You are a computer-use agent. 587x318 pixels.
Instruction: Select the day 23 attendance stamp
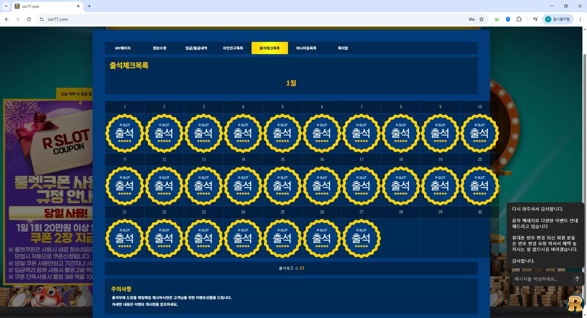point(204,239)
